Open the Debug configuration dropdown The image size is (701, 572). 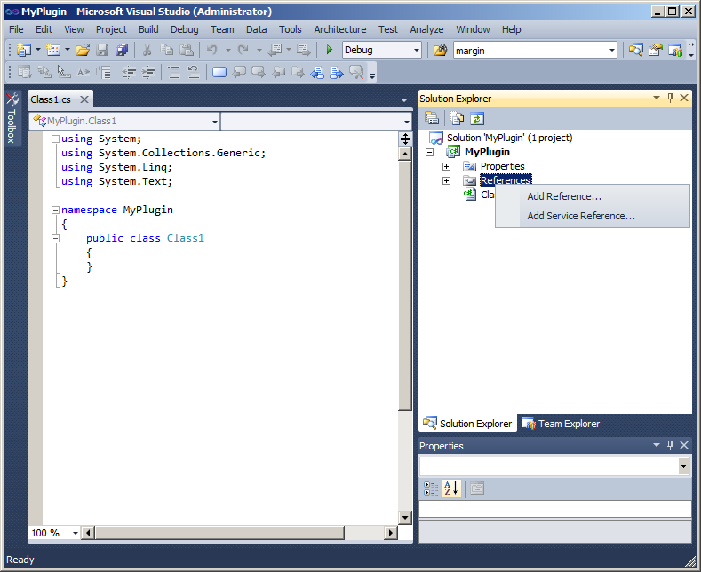coord(416,50)
